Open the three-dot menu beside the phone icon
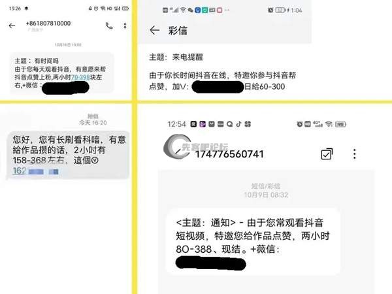 (125, 25)
